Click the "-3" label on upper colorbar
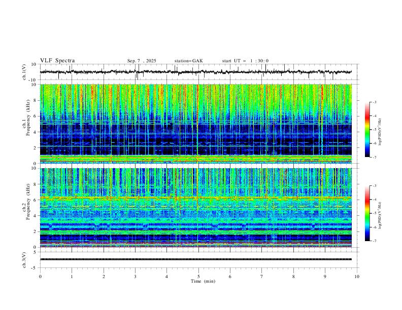This screenshot has height=310, width=402. pos(374,102)
